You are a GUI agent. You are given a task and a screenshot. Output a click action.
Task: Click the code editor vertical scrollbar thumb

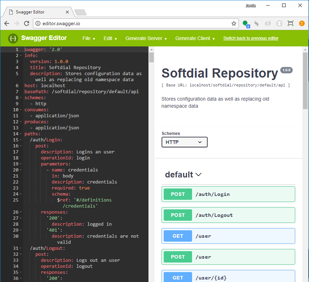pos(151,57)
